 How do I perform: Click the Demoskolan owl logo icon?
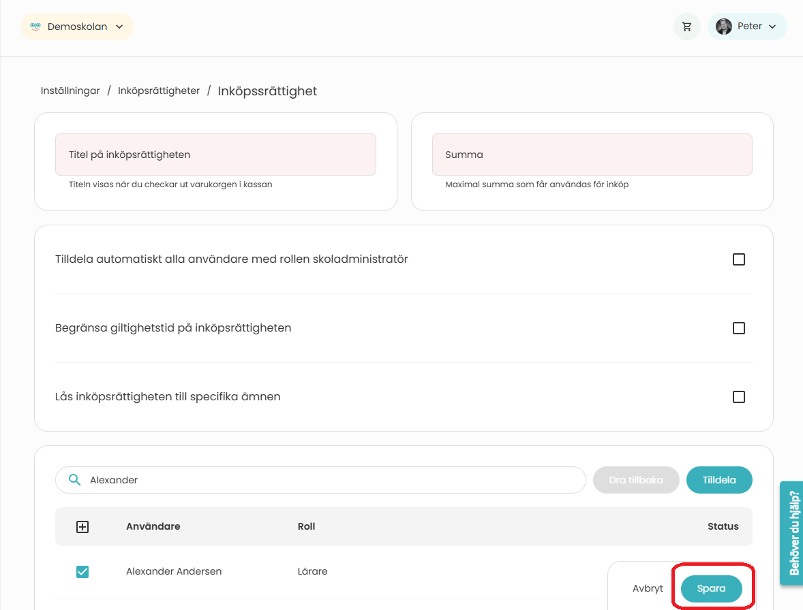click(x=35, y=27)
